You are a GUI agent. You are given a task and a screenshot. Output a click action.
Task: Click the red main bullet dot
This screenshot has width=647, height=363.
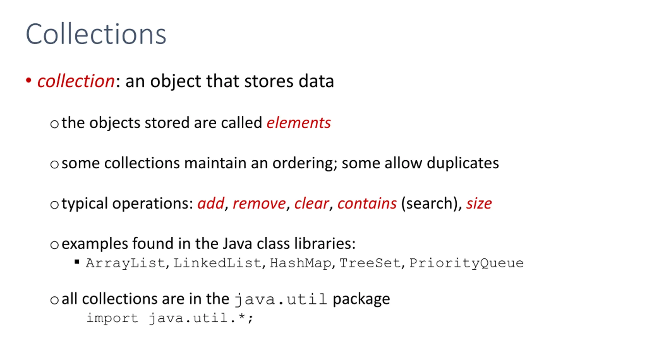[29, 81]
